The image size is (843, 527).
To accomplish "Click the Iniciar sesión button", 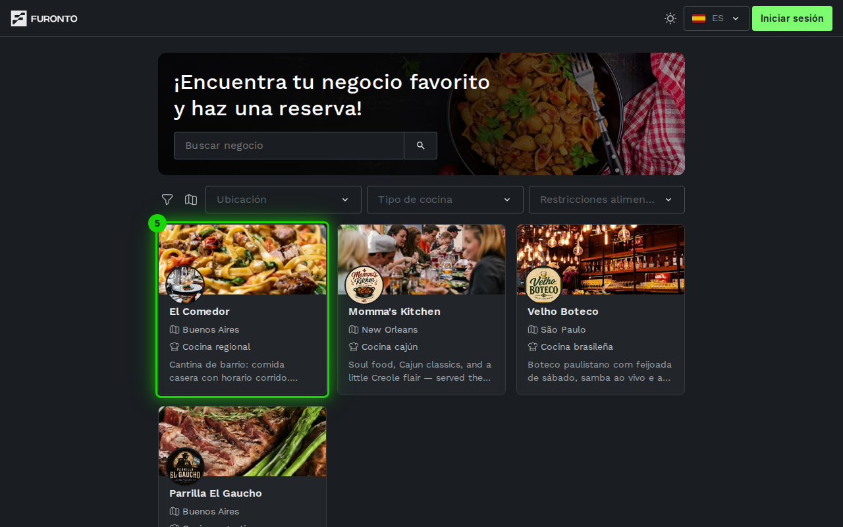I will point(792,18).
